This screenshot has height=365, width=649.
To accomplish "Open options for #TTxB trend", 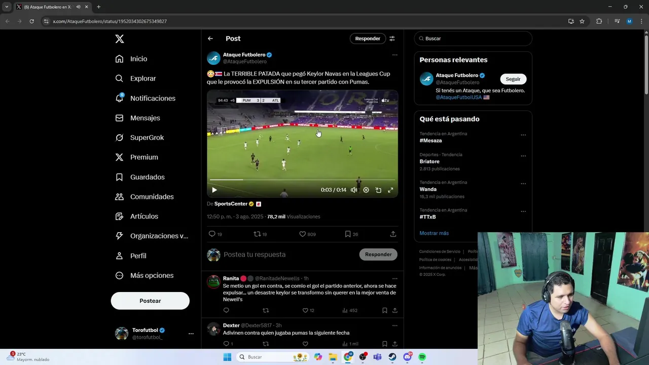I will [523, 211].
